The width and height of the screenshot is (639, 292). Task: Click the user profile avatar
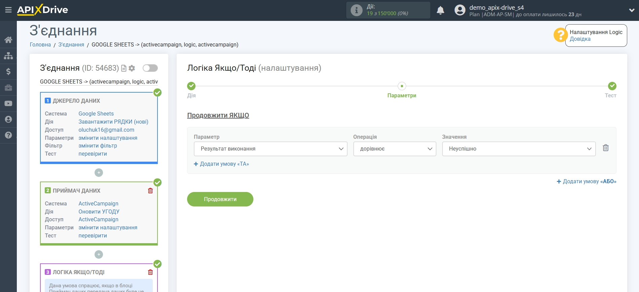pos(460,10)
